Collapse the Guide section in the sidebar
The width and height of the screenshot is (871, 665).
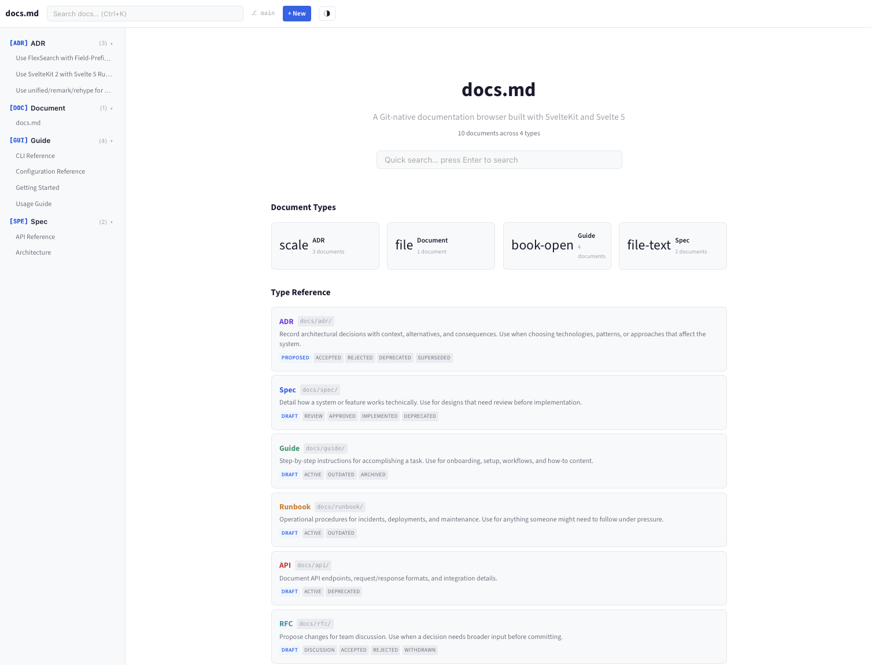click(x=111, y=141)
